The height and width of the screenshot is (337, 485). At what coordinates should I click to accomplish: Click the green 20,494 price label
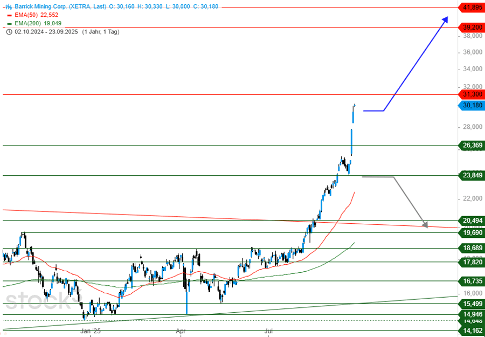[472, 220]
